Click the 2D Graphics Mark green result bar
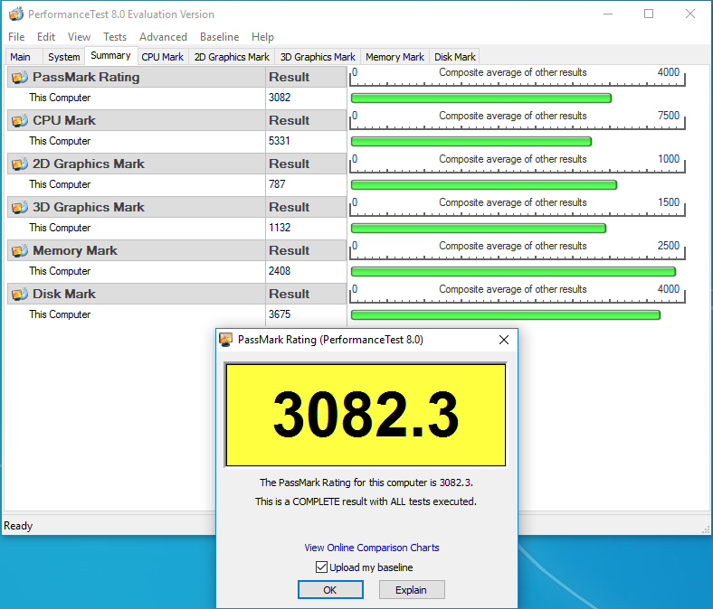The width and height of the screenshot is (713, 609). click(484, 185)
